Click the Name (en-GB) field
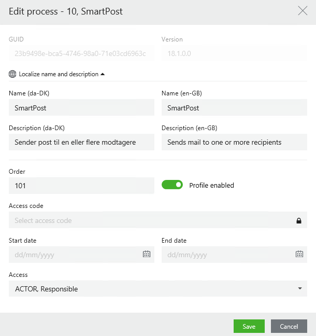The height and width of the screenshot is (336, 316). (234, 108)
